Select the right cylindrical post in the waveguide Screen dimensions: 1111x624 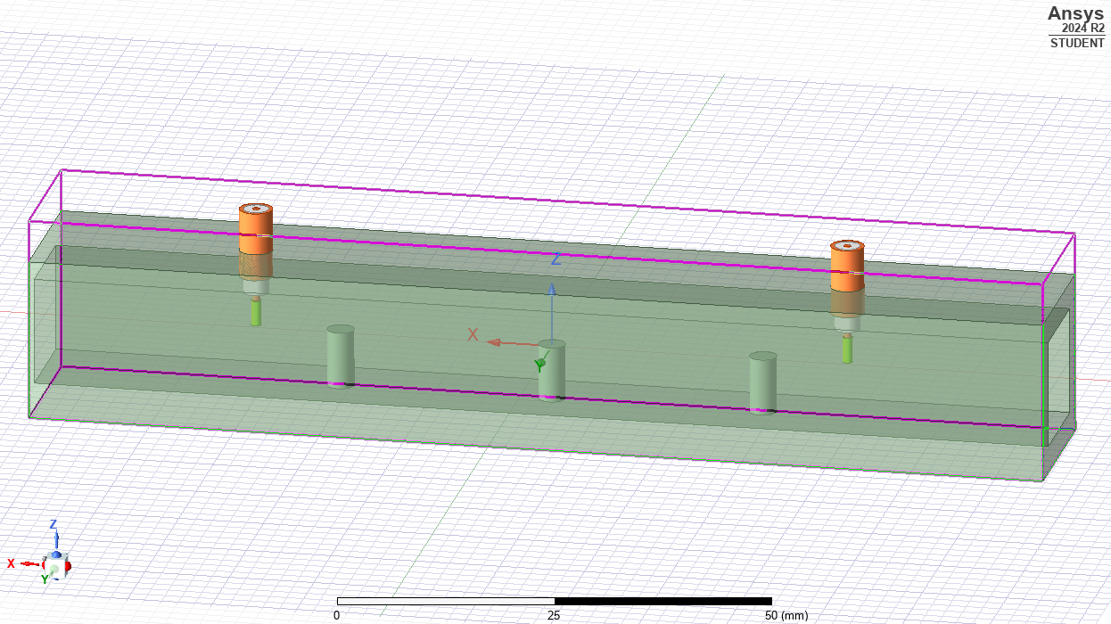pyautogui.click(x=763, y=382)
